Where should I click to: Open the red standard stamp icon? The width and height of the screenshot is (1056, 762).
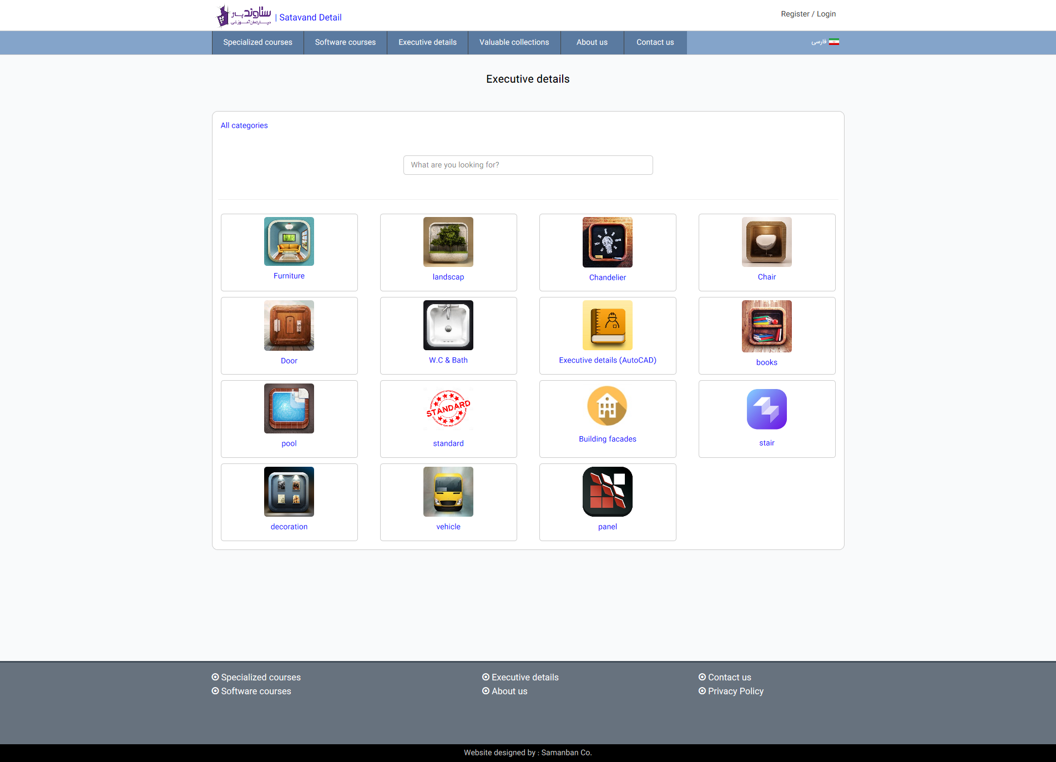pyautogui.click(x=448, y=408)
